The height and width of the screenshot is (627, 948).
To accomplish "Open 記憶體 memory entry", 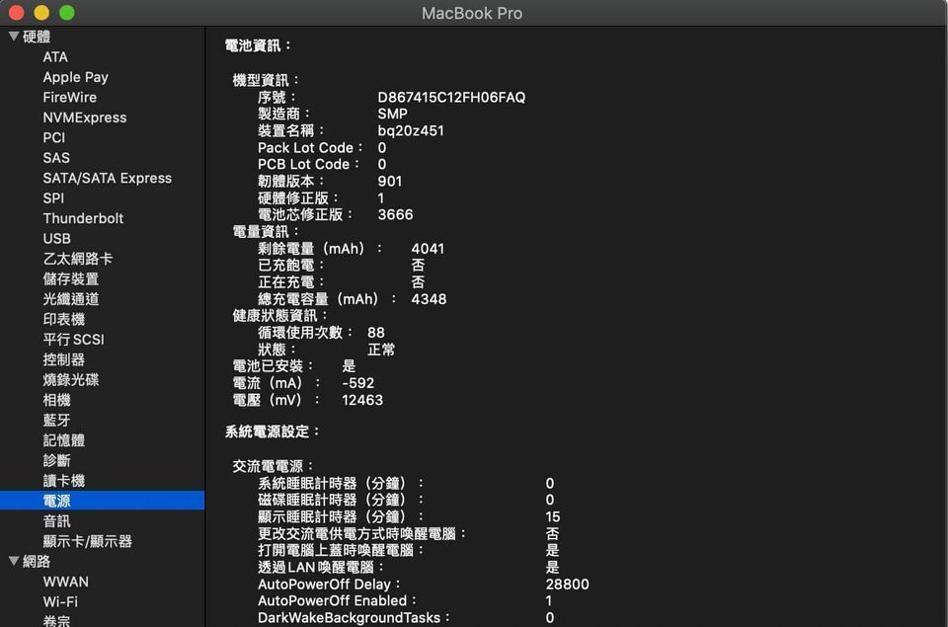I will click(x=63, y=440).
